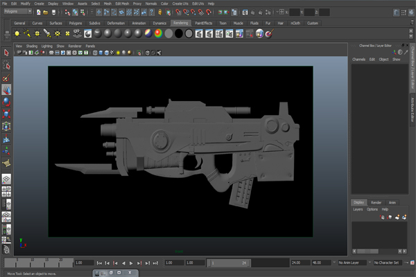Viewport: 416px width, 277px height.
Task: Open the Channels menu in Channel Box
Action: 358,60
